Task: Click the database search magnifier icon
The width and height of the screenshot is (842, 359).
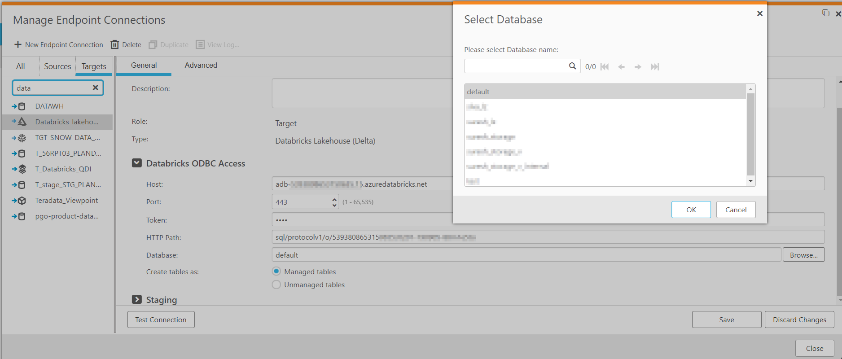Action: pos(572,66)
